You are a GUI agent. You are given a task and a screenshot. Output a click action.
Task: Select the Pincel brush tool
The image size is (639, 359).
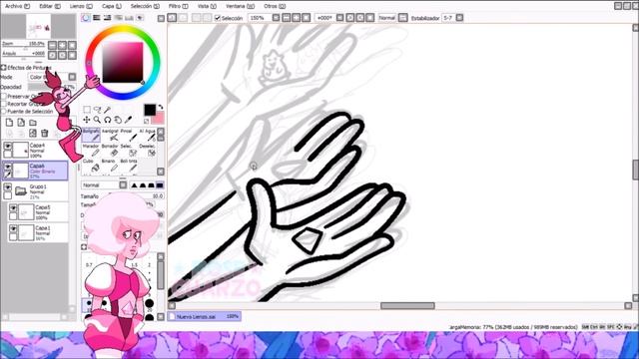pyautogui.click(x=129, y=136)
